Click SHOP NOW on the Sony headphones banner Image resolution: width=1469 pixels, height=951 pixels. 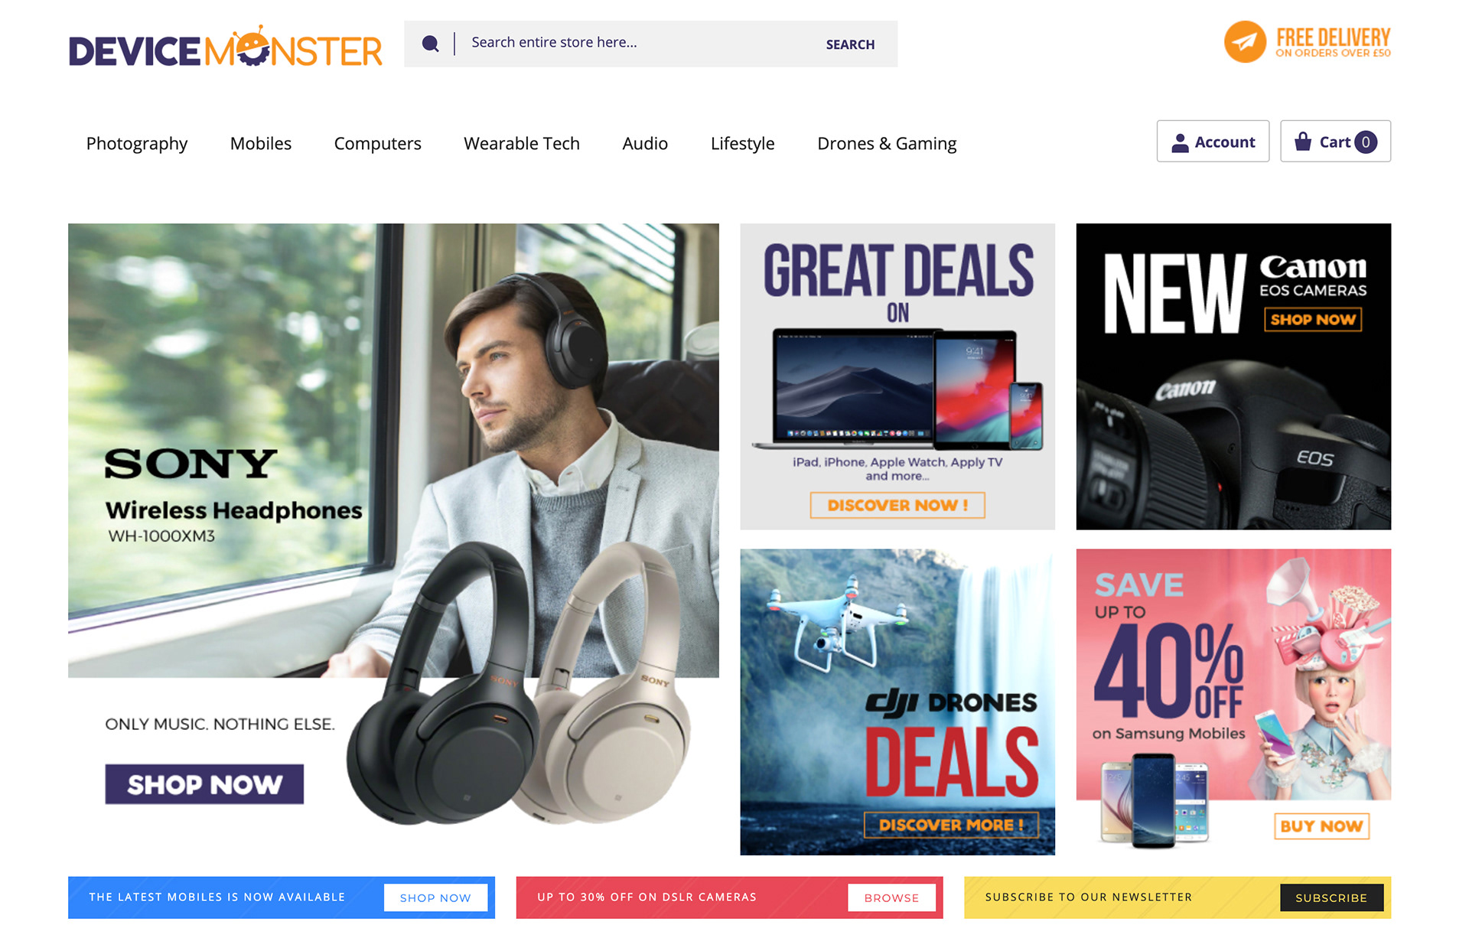click(x=204, y=784)
